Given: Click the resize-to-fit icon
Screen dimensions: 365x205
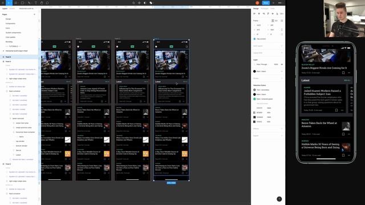Looking at the screenshot, I should (282, 20).
